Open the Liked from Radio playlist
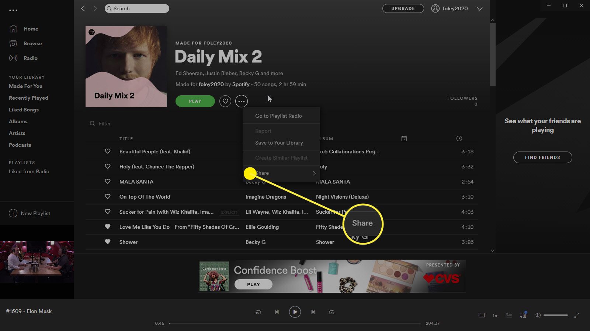 coord(29,171)
